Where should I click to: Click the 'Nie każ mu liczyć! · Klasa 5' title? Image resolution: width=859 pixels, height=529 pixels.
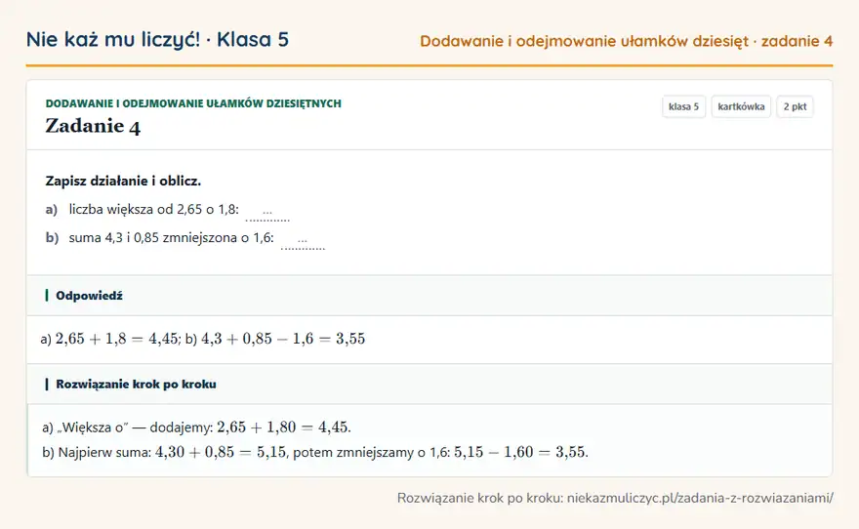[x=157, y=40]
